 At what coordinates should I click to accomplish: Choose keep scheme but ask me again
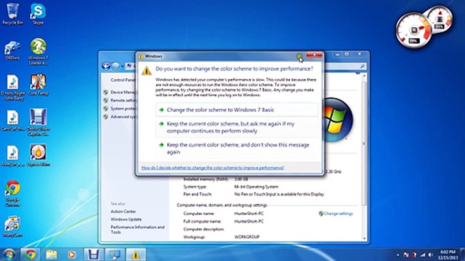coord(237,127)
